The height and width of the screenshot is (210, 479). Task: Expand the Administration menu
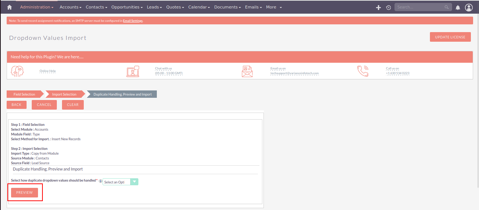point(37,7)
